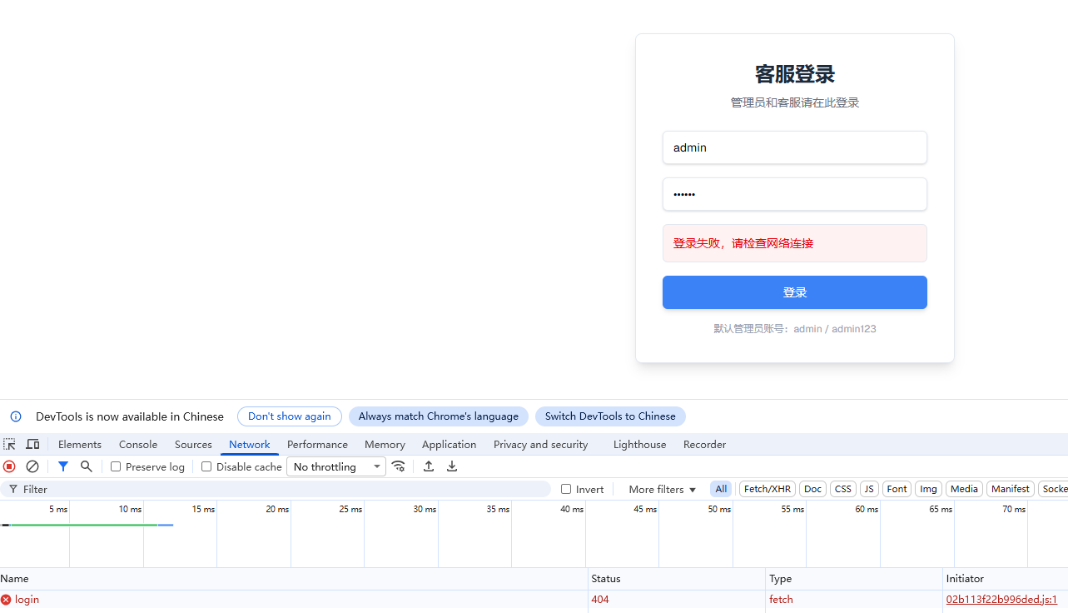This screenshot has height=613, width=1068.
Task: Open the Memory tab
Action: point(385,445)
